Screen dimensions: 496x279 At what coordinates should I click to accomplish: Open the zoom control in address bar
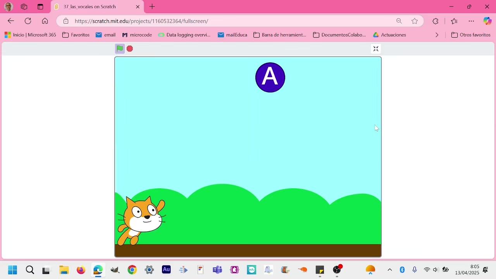tap(399, 21)
